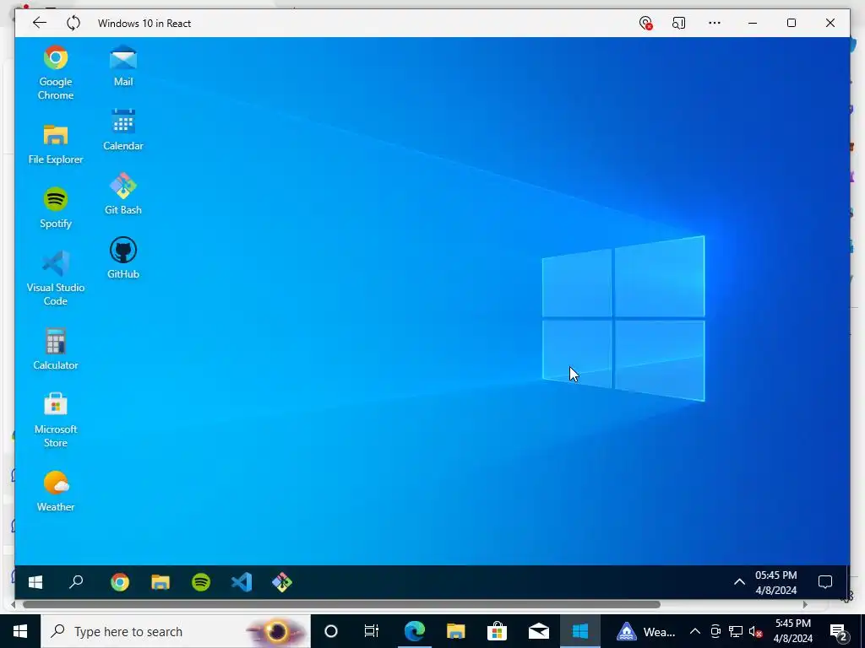Screen dimensions: 865x648
Task: Open host Action Center with 2 notifications
Action: 839,631
